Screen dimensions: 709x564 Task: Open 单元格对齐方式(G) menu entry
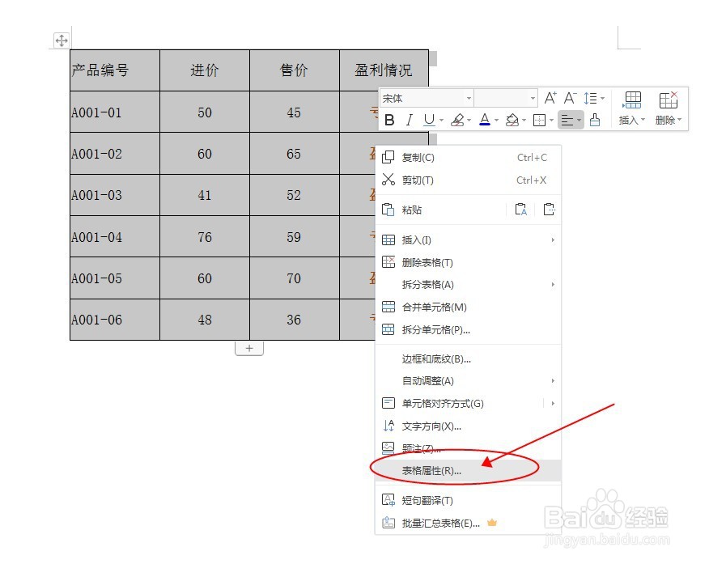point(459,403)
